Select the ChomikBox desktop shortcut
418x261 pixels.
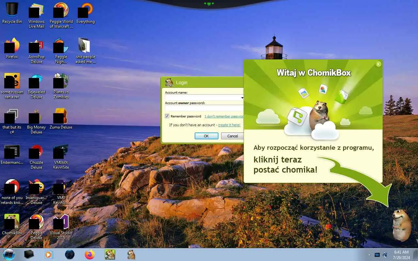[x=12, y=224]
